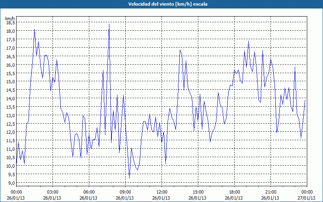Click the 09:00 time axis label
Image resolution: width=323 pixels, height=202 pixels.
tap(126, 192)
